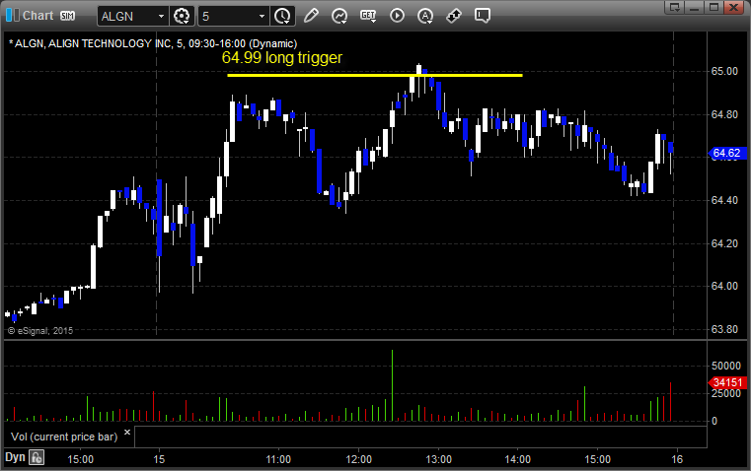The image size is (751, 471).
Task: Click the blue window link indicator
Action: (9, 16)
